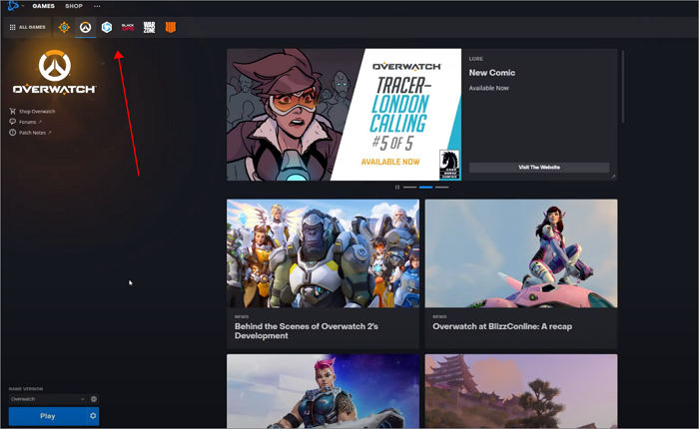Click the clock icon beside Patch Notes
The height and width of the screenshot is (429, 699).
(x=12, y=133)
